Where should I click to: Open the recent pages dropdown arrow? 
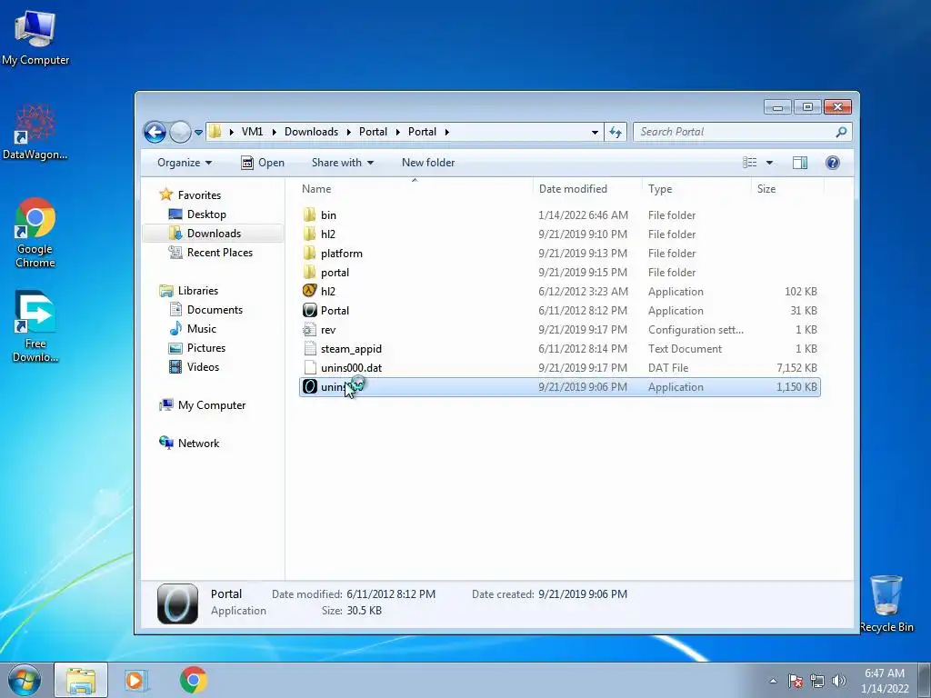click(x=198, y=133)
